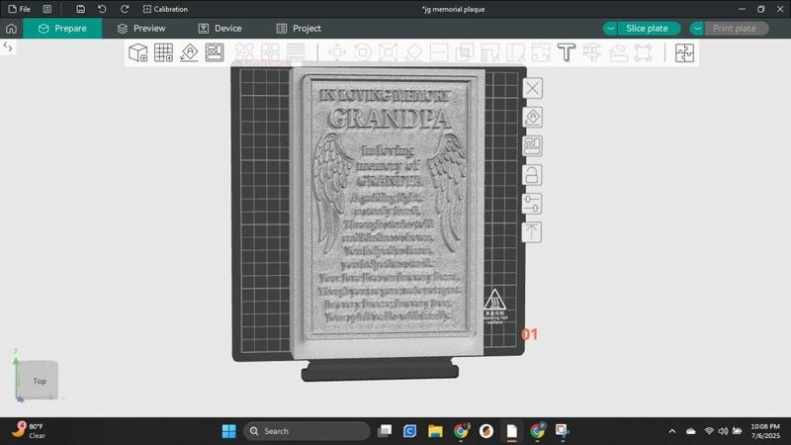Open the Windows Start menu
This screenshot has width=791, height=445.
click(x=228, y=431)
